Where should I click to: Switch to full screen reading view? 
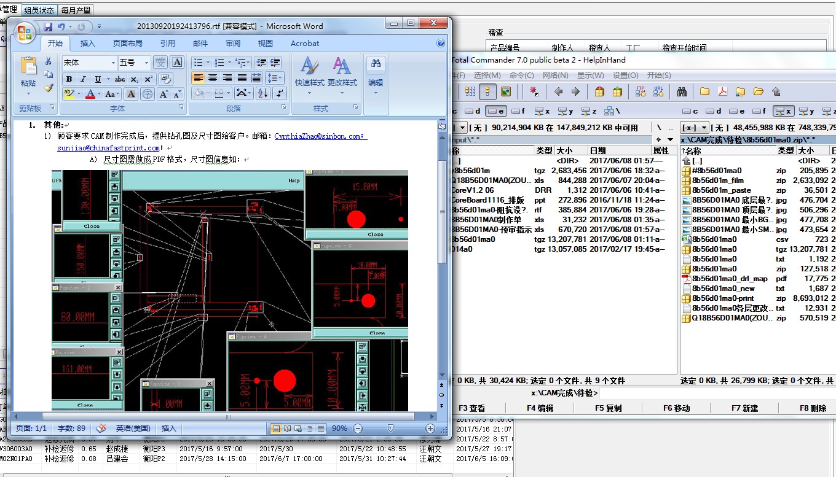pyautogui.click(x=287, y=429)
